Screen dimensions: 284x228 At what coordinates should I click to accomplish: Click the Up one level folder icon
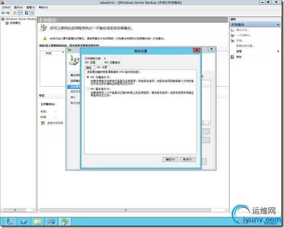click(14, 13)
